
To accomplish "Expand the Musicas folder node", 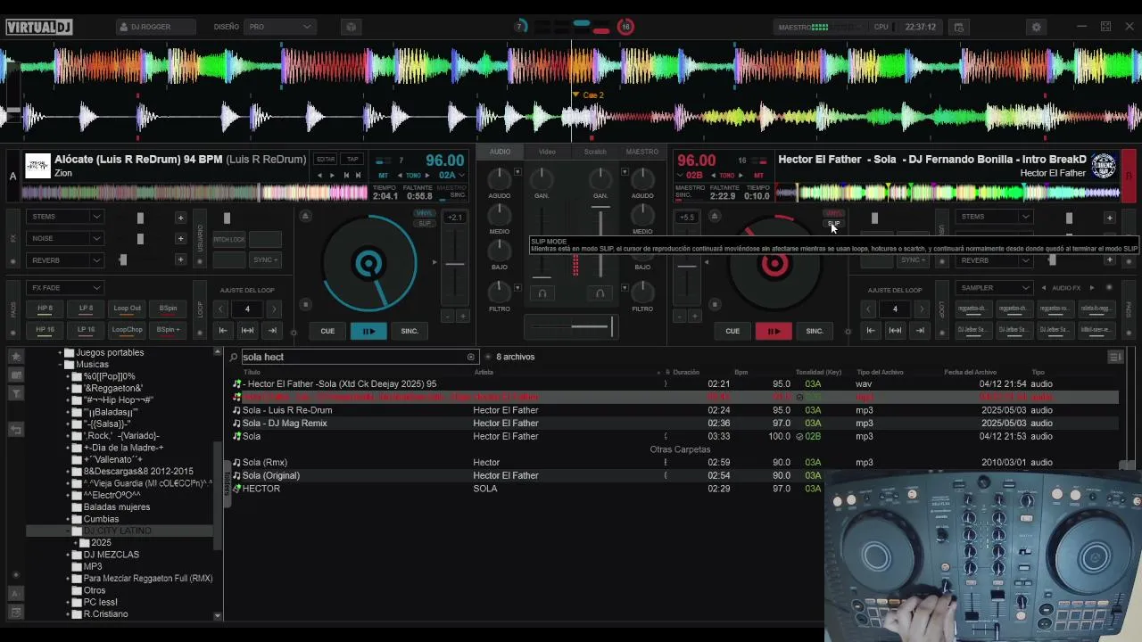I will point(60,365).
